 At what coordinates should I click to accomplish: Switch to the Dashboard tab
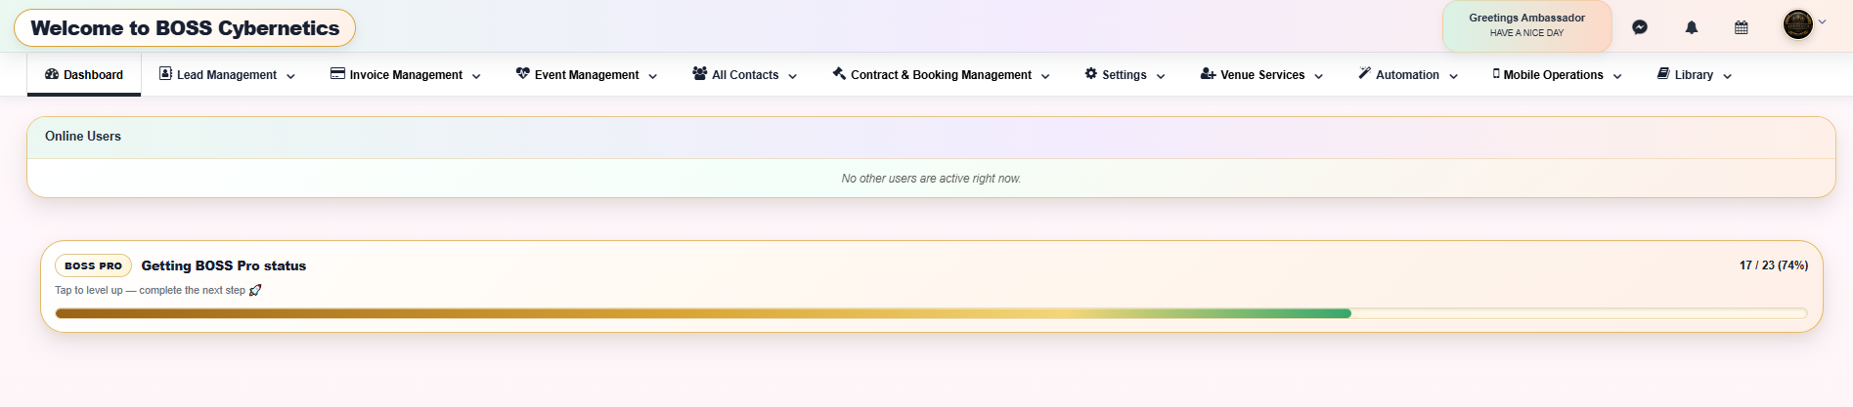click(84, 74)
